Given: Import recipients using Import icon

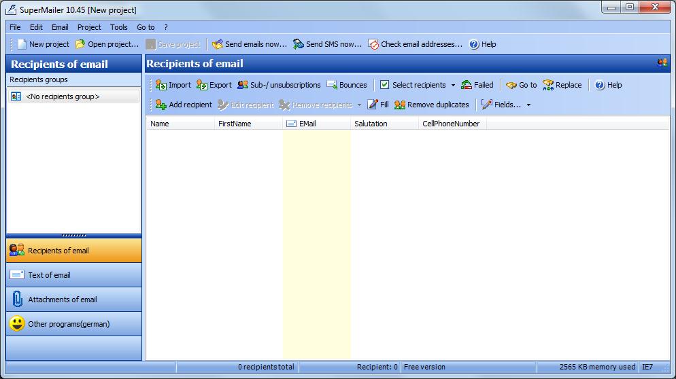Looking at the screenshot, I should click(x=161, y=85).
